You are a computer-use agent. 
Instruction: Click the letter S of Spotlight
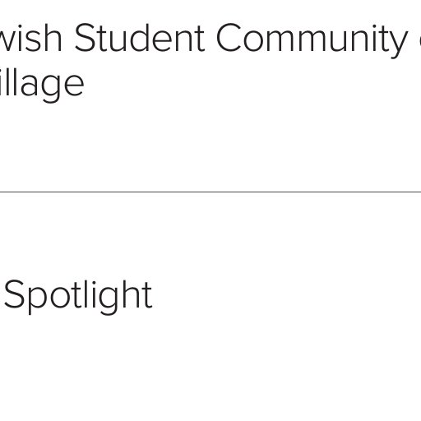[14, 294]
